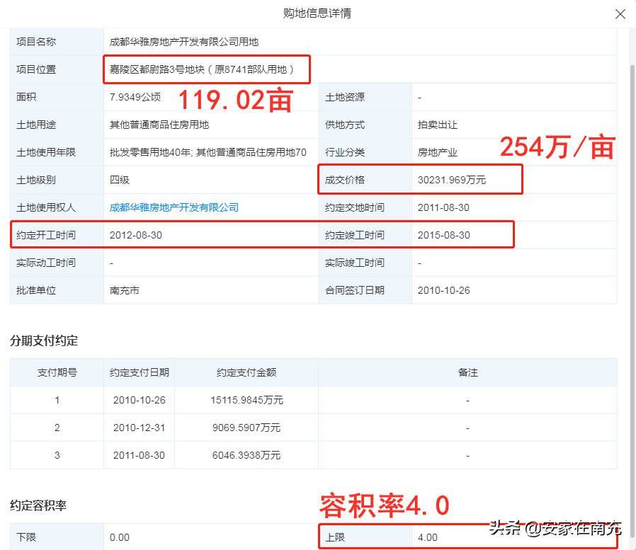Click the 约定支付金额 column header
636x550 pixels.
246,372
